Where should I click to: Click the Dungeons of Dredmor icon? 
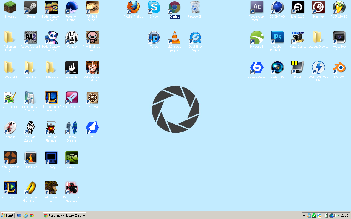point(92,68)
